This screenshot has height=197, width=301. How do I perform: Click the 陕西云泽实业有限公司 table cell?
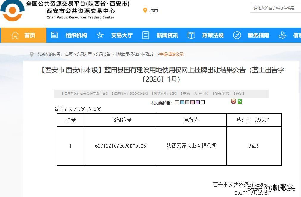point(191,146)
